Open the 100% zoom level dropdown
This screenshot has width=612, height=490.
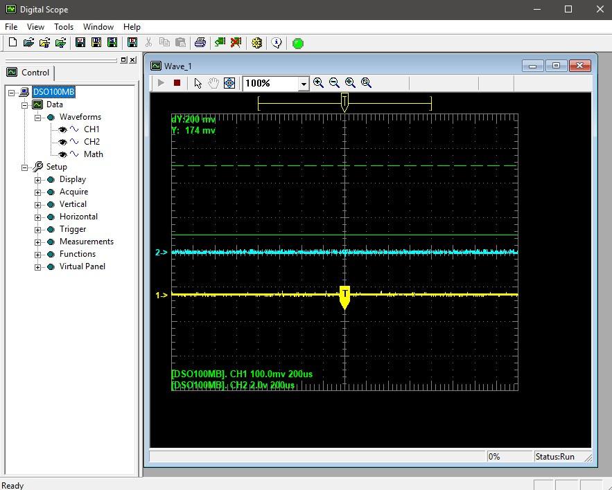(304, 84)
